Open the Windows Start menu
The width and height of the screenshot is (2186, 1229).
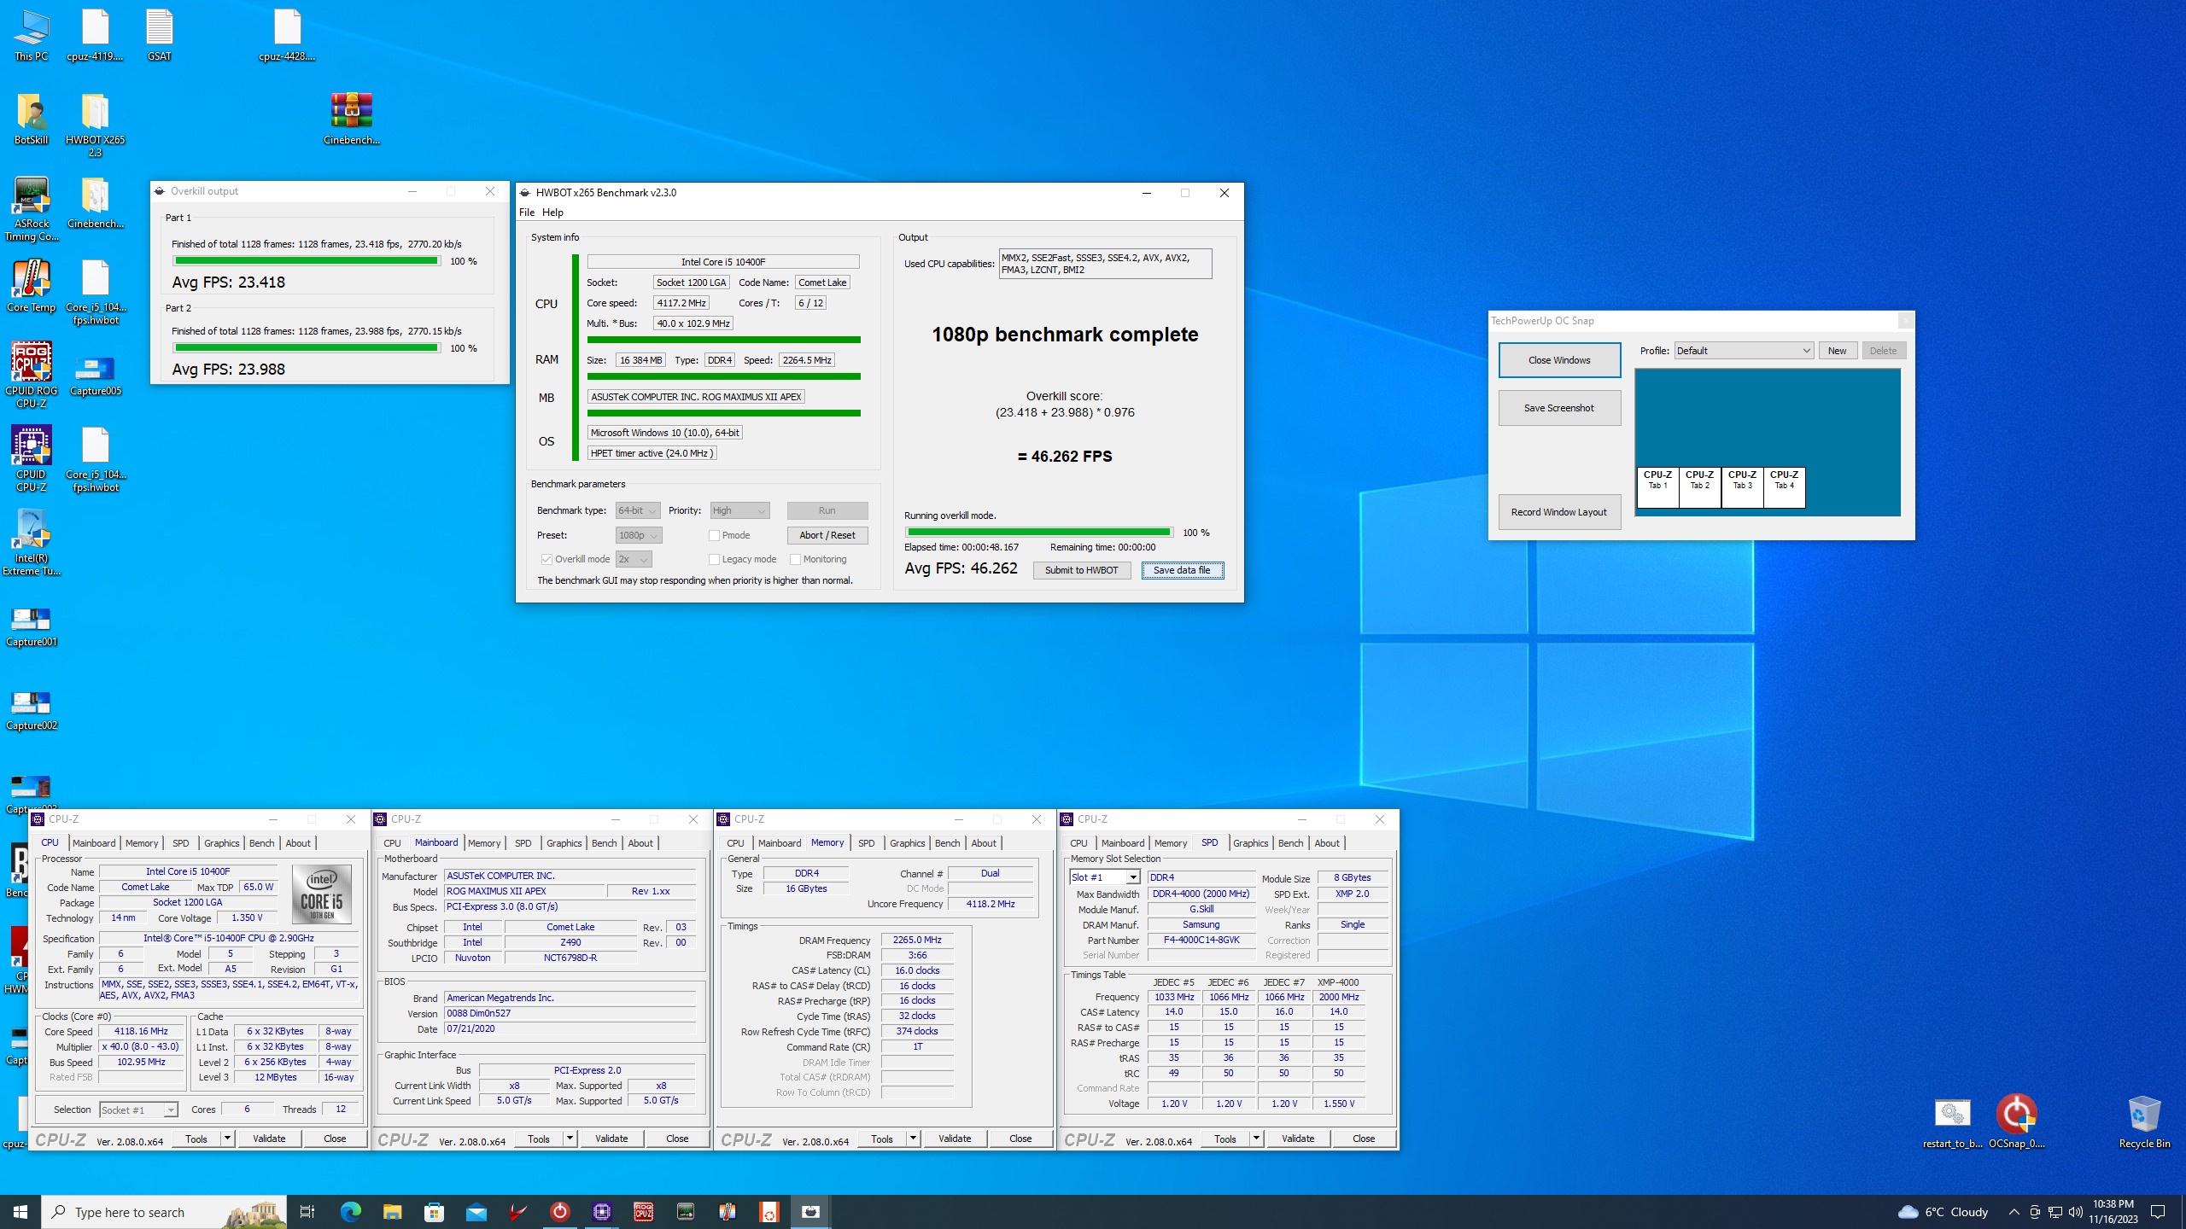[x=20, y=1211]
